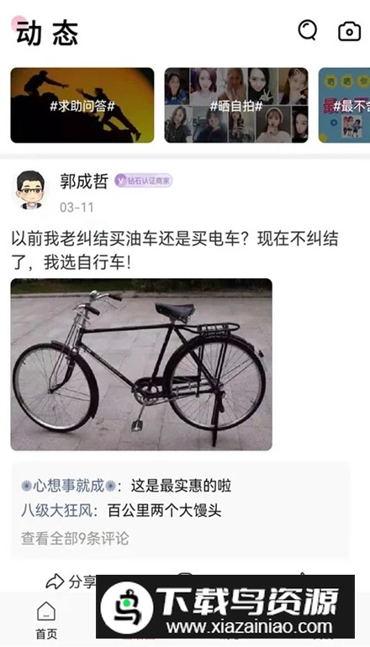370x647 pixels.
Task: Visit www.xiazainiao.com watermark link
Action: 250,627
